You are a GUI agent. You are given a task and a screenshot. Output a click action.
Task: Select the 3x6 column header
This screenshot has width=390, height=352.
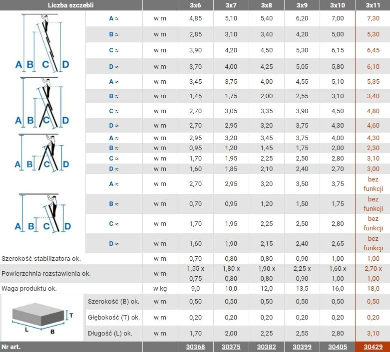click(195, 5)
